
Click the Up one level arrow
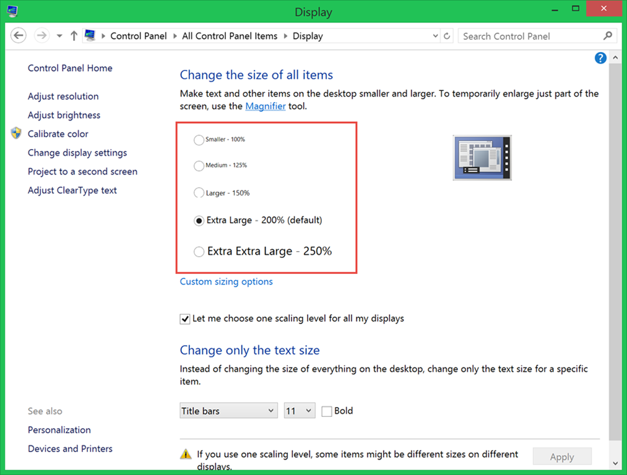[74, 36]
